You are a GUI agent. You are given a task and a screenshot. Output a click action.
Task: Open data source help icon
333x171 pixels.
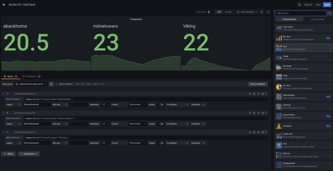point(51,84)
